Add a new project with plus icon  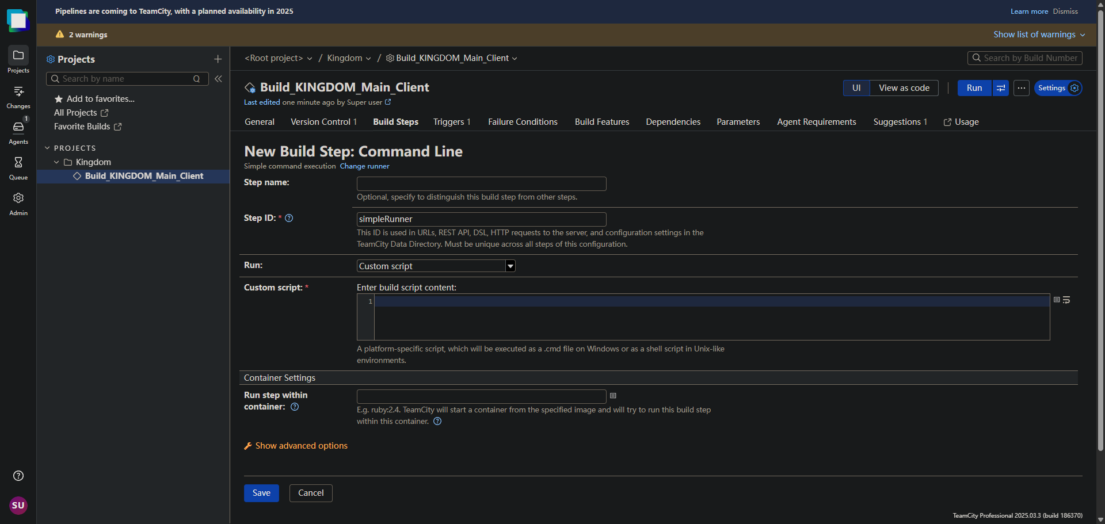pyautogui.click(x=218, y=59)
